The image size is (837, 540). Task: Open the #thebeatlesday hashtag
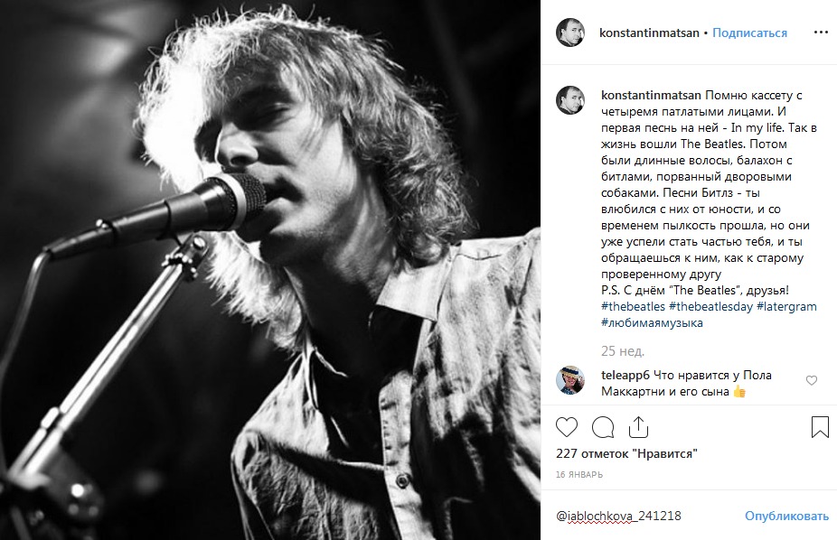[x=710, y=307]
